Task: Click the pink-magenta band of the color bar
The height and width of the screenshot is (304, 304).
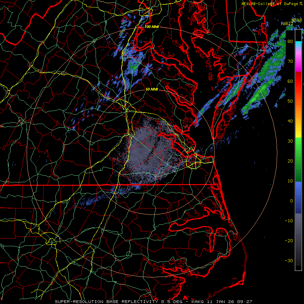Action: pyautogui.click(x=298, y=60)
